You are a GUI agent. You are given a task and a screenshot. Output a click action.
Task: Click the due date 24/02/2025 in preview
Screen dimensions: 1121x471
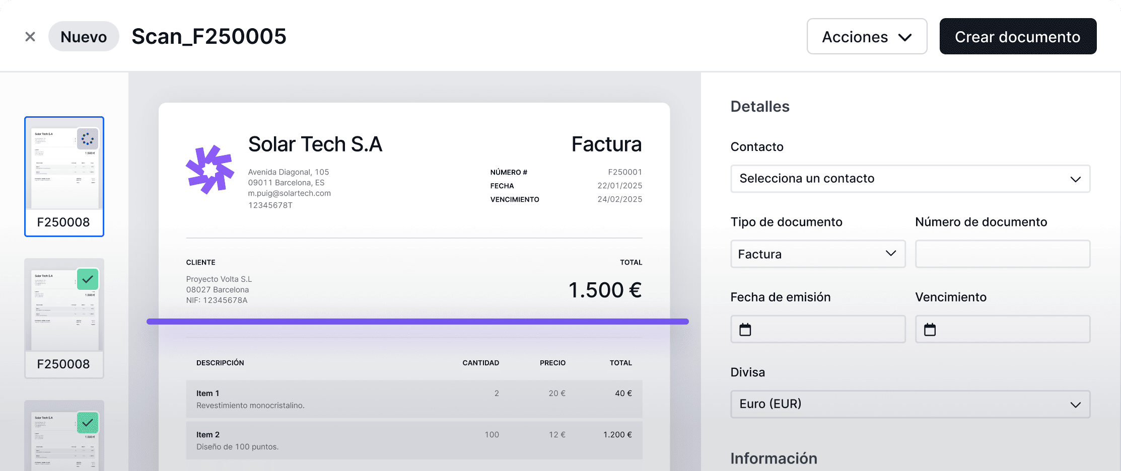pos(620,199)
